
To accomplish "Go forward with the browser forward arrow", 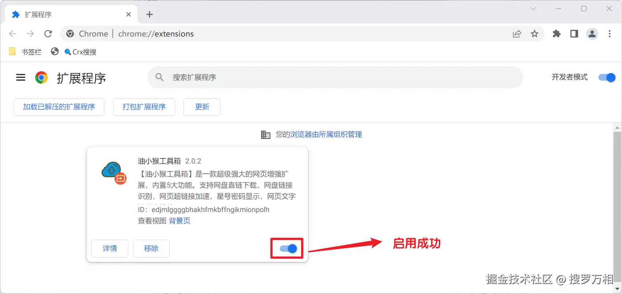I will [30, 34].
